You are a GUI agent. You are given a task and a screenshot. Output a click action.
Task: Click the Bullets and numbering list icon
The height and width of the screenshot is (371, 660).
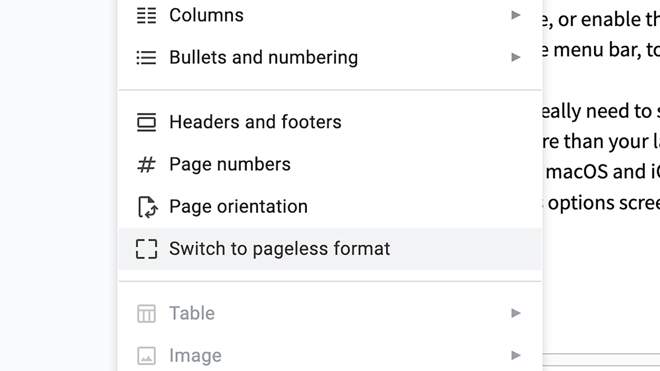pos(146,58)
